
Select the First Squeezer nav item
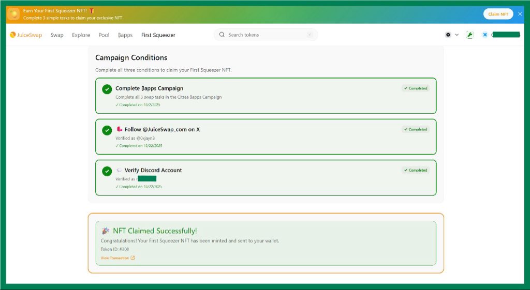tap(158, 35)
